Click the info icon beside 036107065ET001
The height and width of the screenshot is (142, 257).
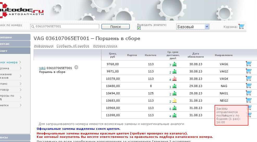(x=76, y=67)
